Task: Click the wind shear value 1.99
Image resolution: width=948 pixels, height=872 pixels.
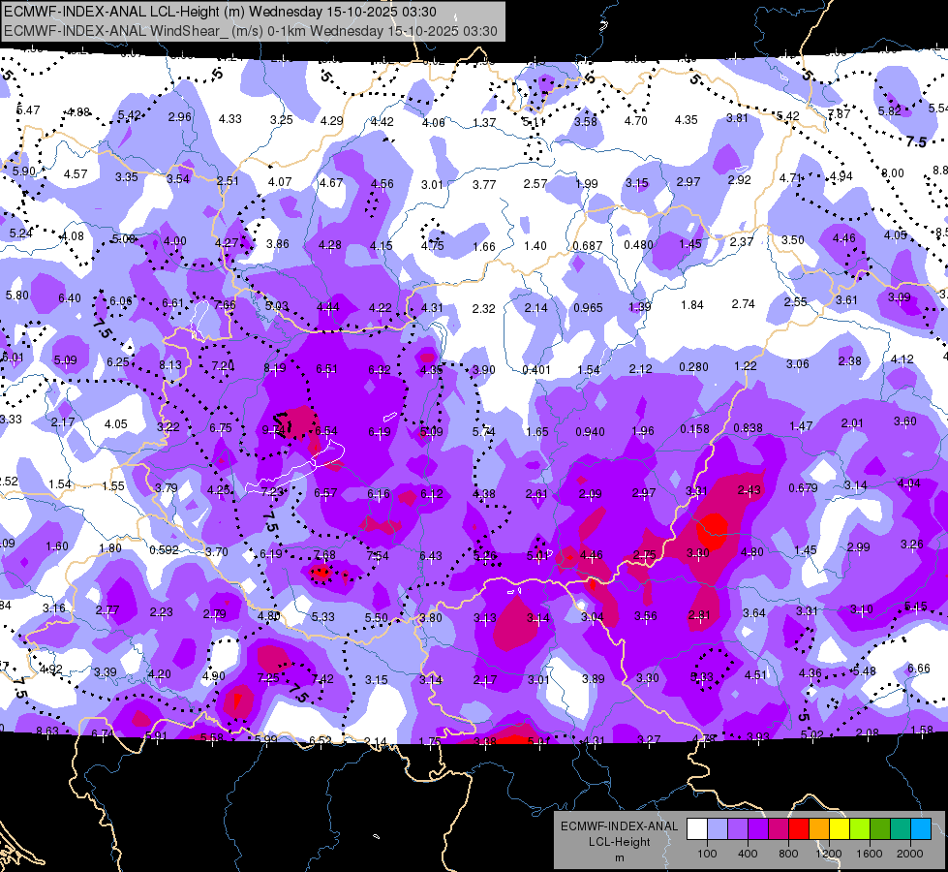Action: (587, 183)
